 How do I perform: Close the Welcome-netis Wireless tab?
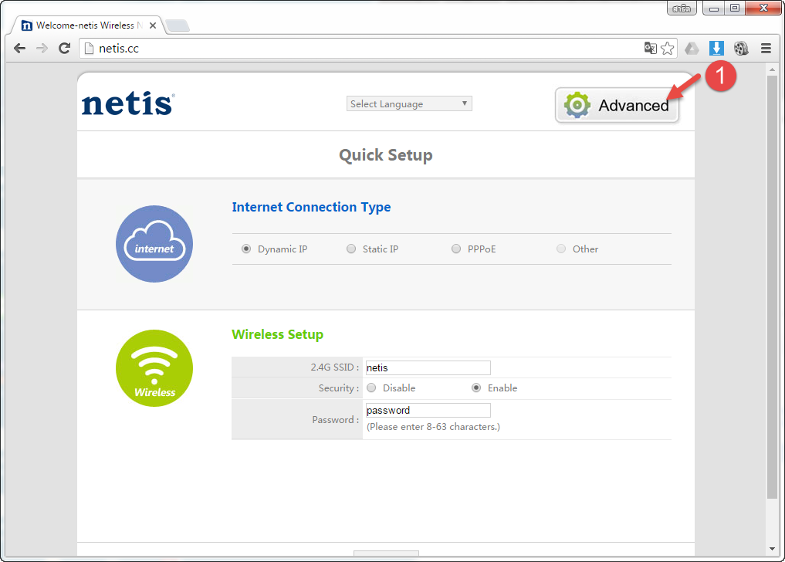153,25
